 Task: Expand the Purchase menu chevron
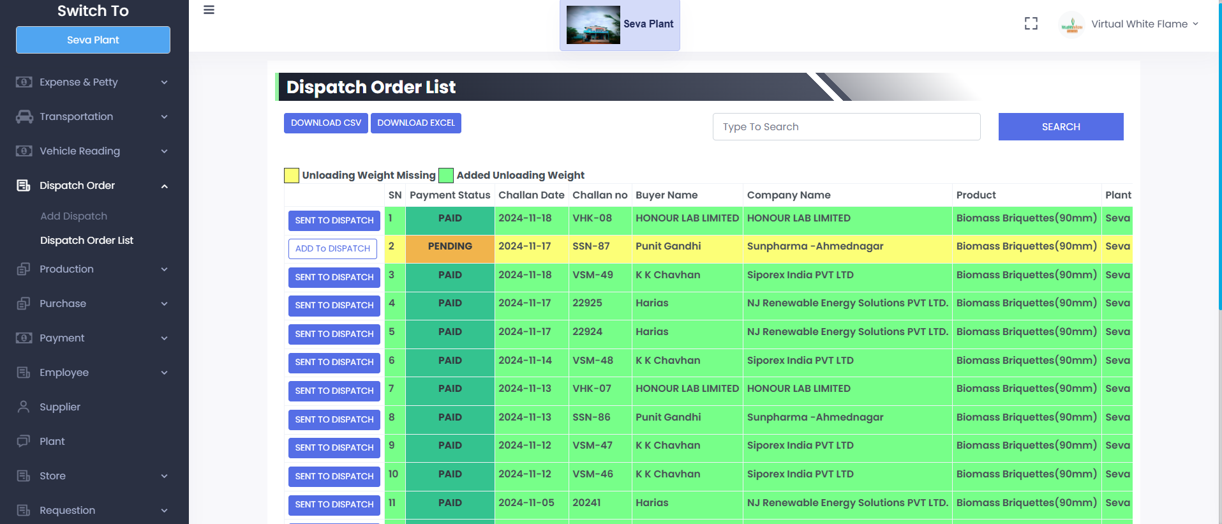(164, 304)
